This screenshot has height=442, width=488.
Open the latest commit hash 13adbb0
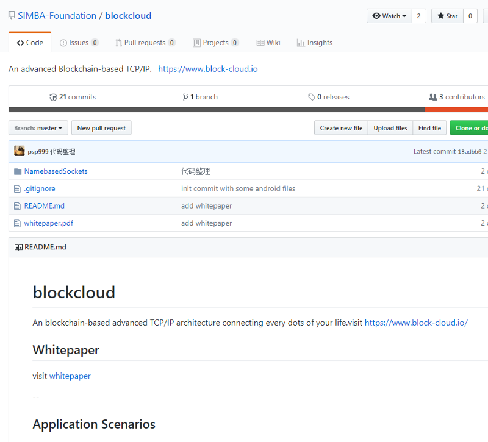[470, 152]
